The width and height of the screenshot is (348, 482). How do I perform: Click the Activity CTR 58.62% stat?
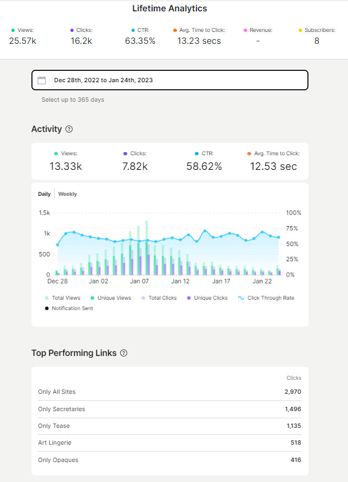[x=204, y=166]
